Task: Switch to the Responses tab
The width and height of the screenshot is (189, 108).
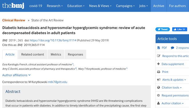Action: [75, 54]
